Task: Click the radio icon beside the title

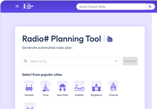Action: coord(110,39)
